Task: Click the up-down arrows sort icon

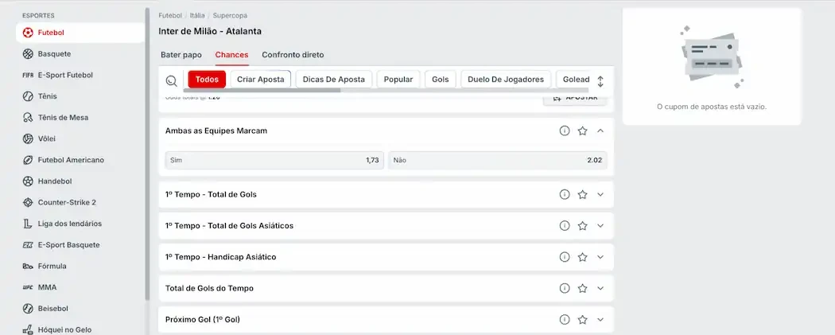Action: pos(600,81)
